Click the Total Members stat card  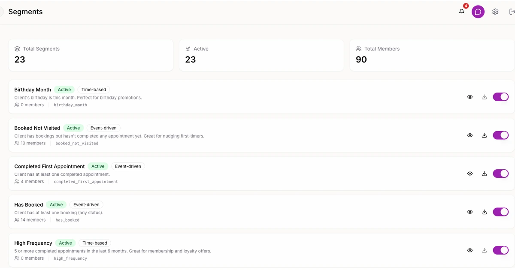pos(432,55)
